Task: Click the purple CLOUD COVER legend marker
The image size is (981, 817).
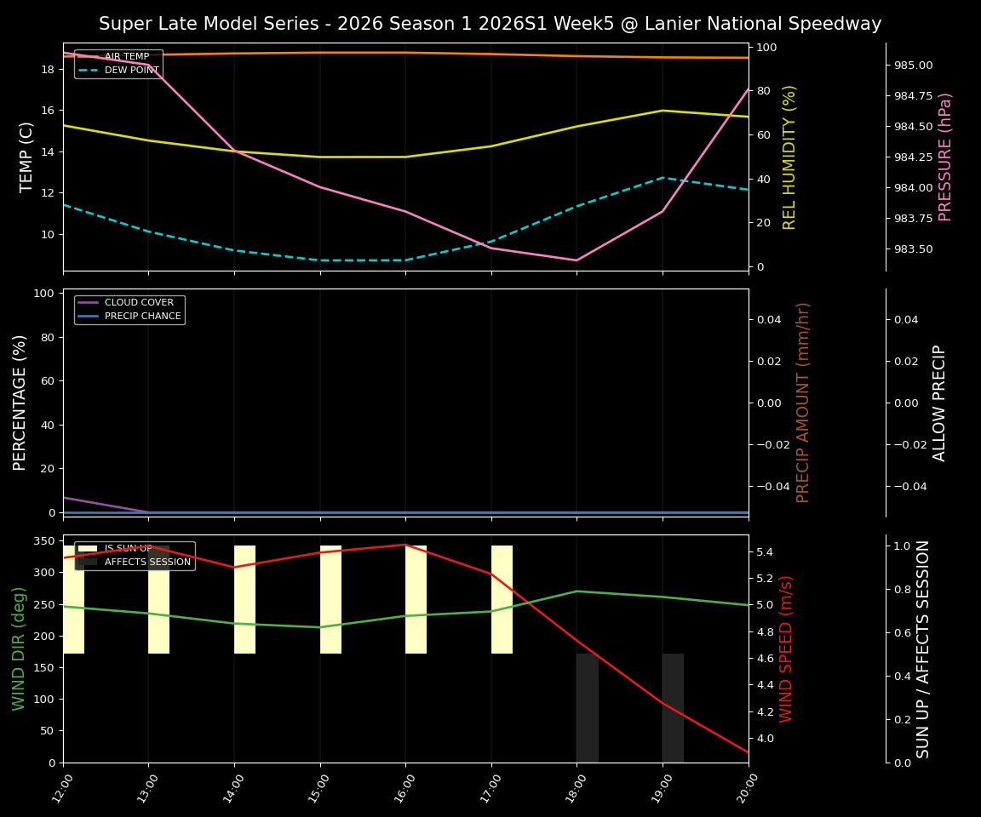Action: [x=88, y=302]
